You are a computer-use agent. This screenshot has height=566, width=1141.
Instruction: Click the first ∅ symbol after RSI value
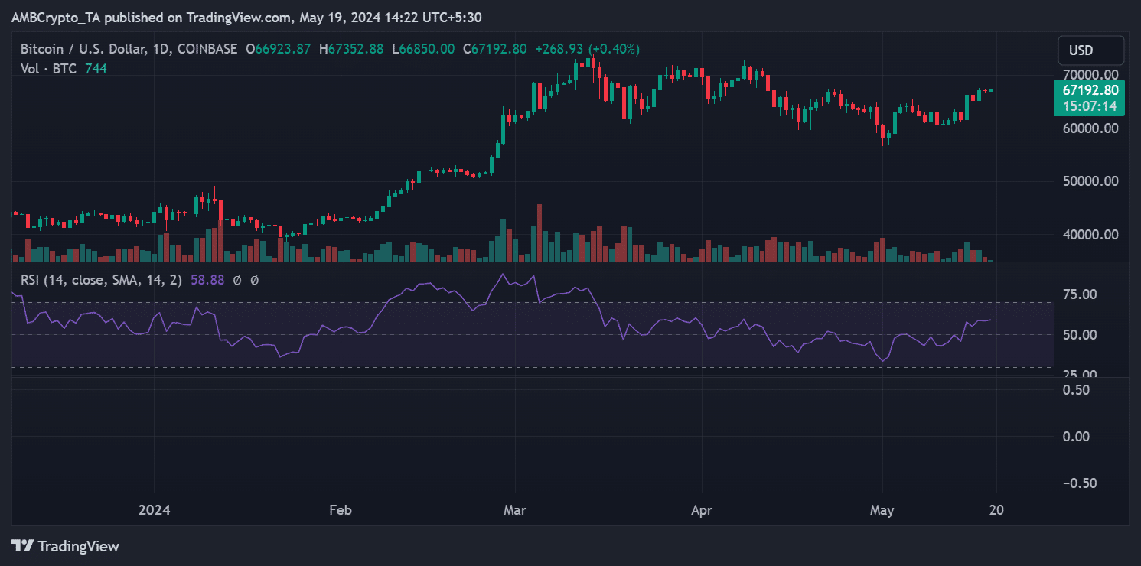coord(237,280)
